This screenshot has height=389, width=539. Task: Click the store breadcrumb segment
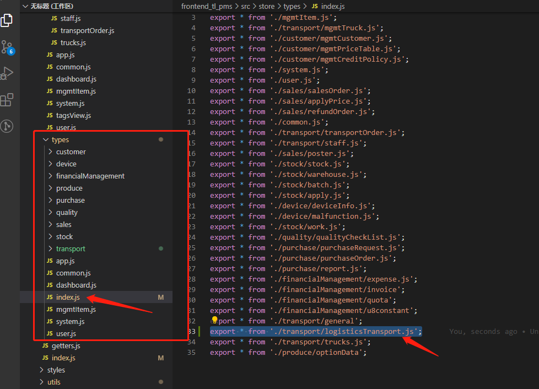[266, 6]
